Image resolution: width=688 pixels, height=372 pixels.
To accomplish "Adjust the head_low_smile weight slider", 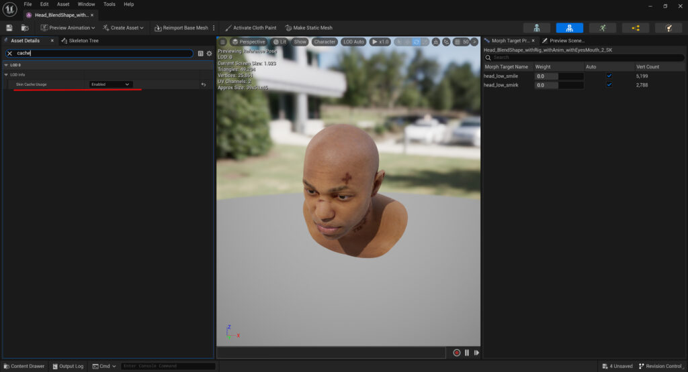I will [559, 76].
